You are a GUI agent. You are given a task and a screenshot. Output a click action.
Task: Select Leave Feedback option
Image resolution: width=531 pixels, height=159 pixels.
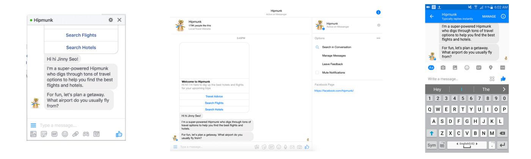pos(332,64)
